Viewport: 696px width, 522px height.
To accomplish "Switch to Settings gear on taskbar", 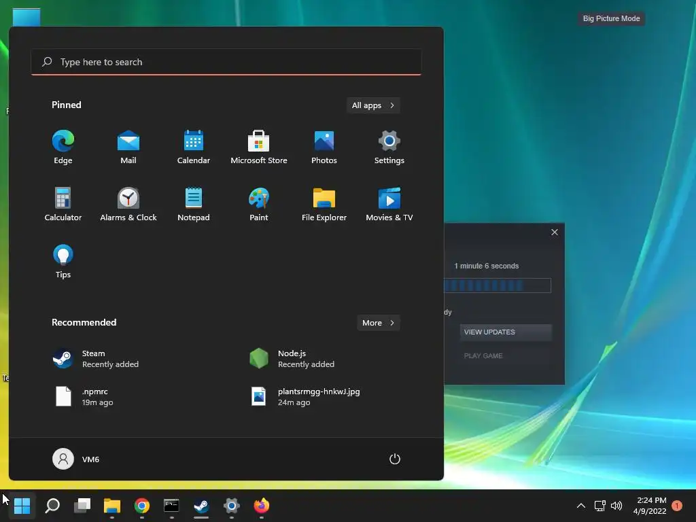I will click(232, 506).
